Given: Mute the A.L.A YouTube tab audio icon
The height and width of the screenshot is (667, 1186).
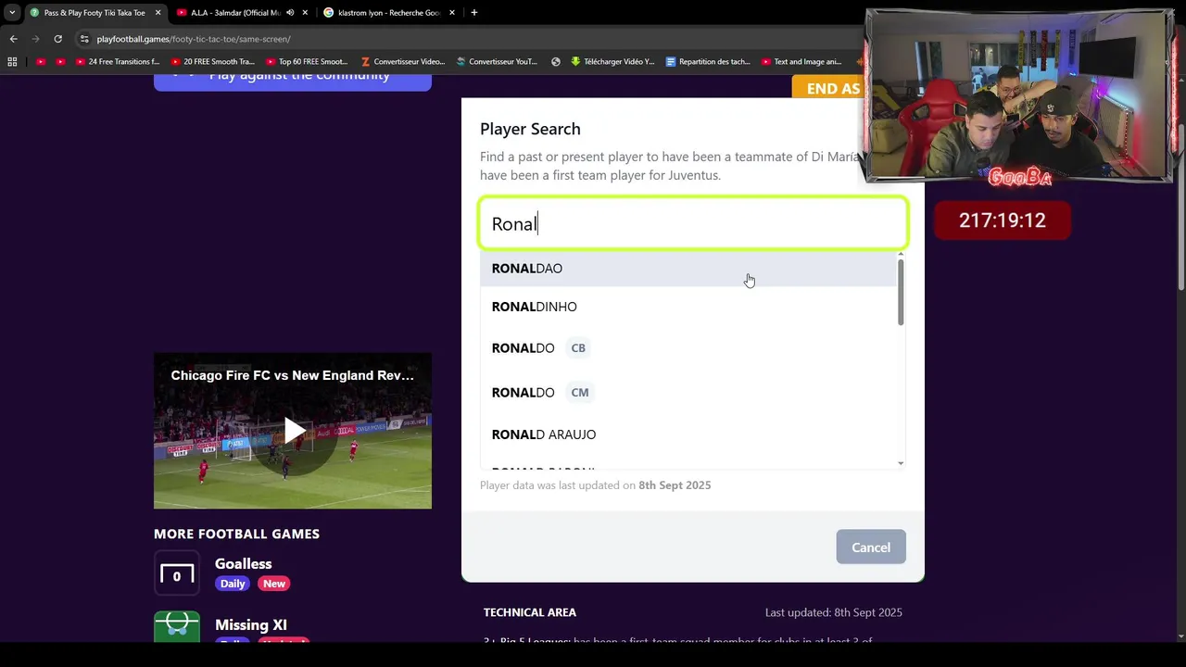Looking at the screenshot, I should tap(290, 13).
